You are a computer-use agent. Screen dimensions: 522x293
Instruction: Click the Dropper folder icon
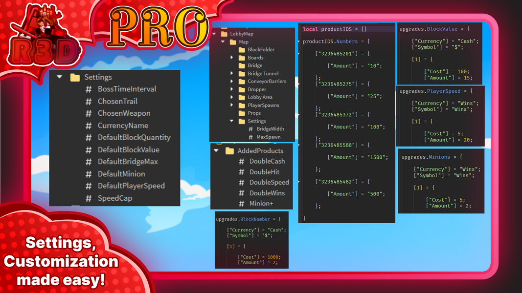[x=242, y=89]
